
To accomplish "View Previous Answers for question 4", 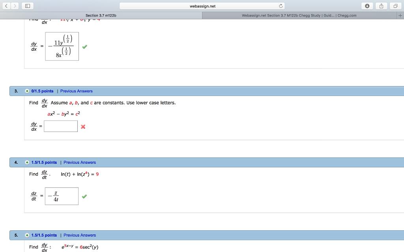I will (x=80, y=162).
